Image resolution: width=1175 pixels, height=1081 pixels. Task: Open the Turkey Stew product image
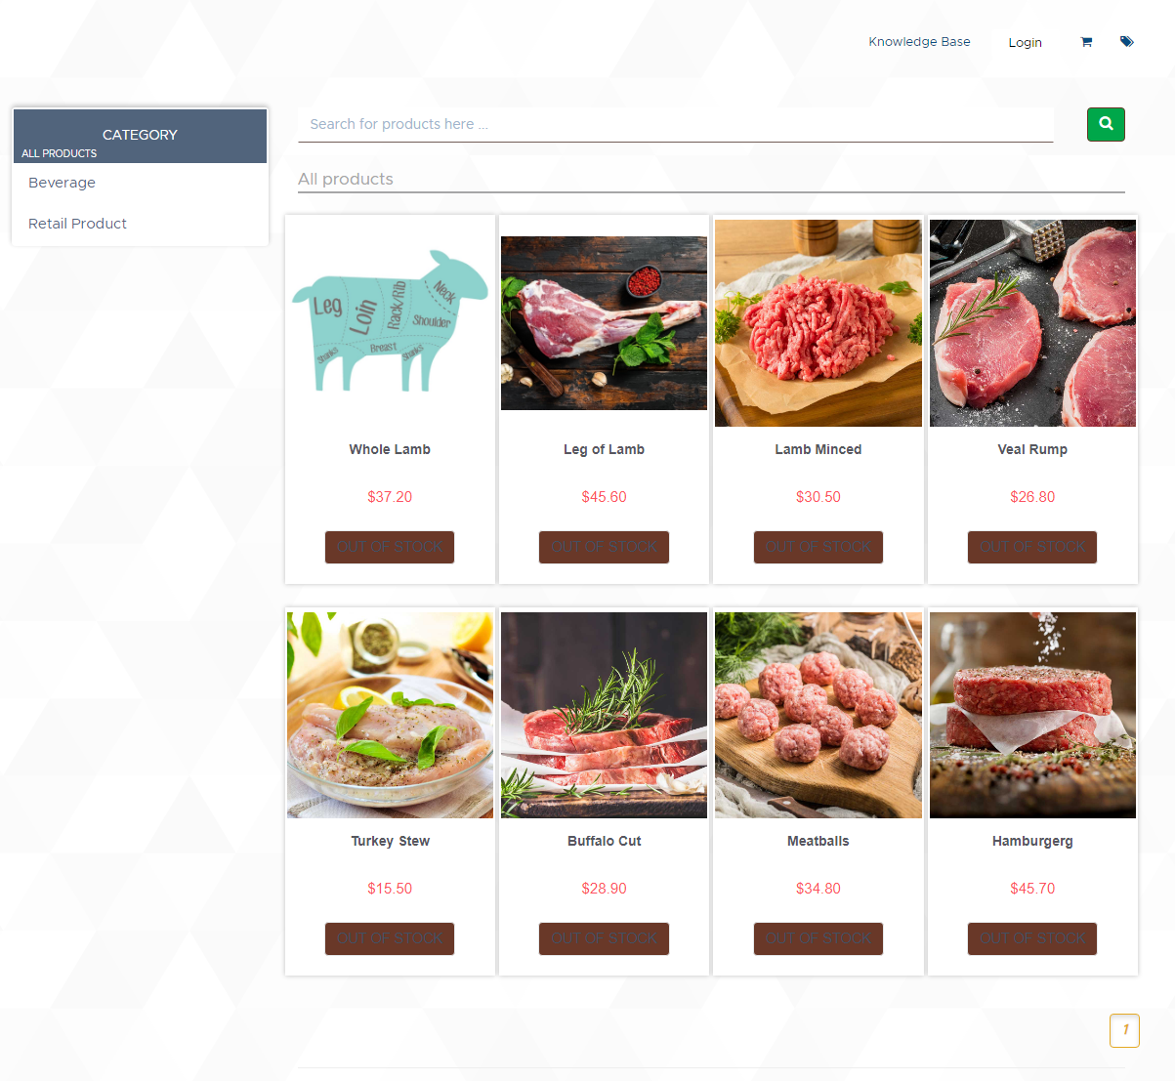(x=390, y=715)
